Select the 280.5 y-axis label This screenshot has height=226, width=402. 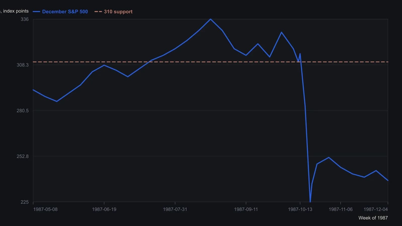tap(23, 111)
